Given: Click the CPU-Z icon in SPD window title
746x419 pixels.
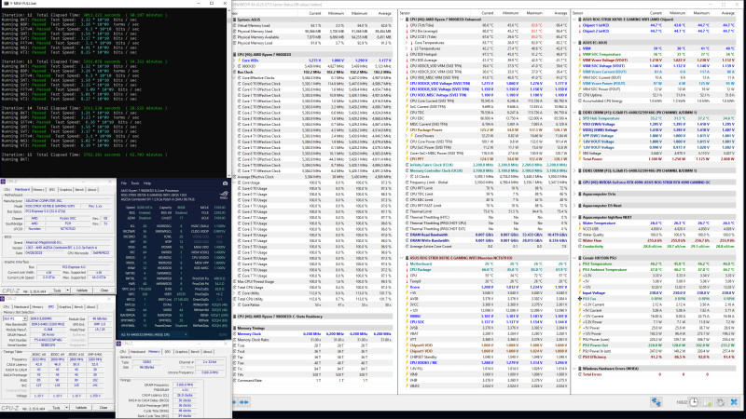Looking at the screenshot, I should [3, 299].
